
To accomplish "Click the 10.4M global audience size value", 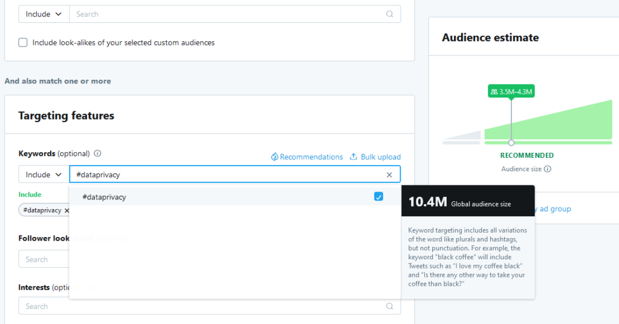I will click(427, 202).
